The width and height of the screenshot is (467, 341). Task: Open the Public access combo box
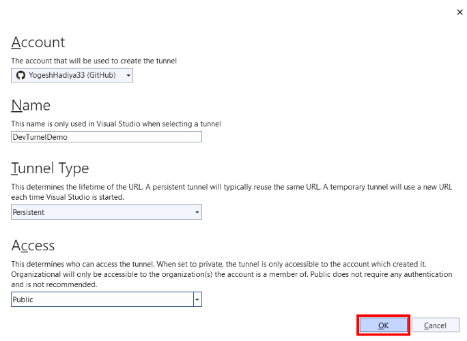(x=107, y=299)
